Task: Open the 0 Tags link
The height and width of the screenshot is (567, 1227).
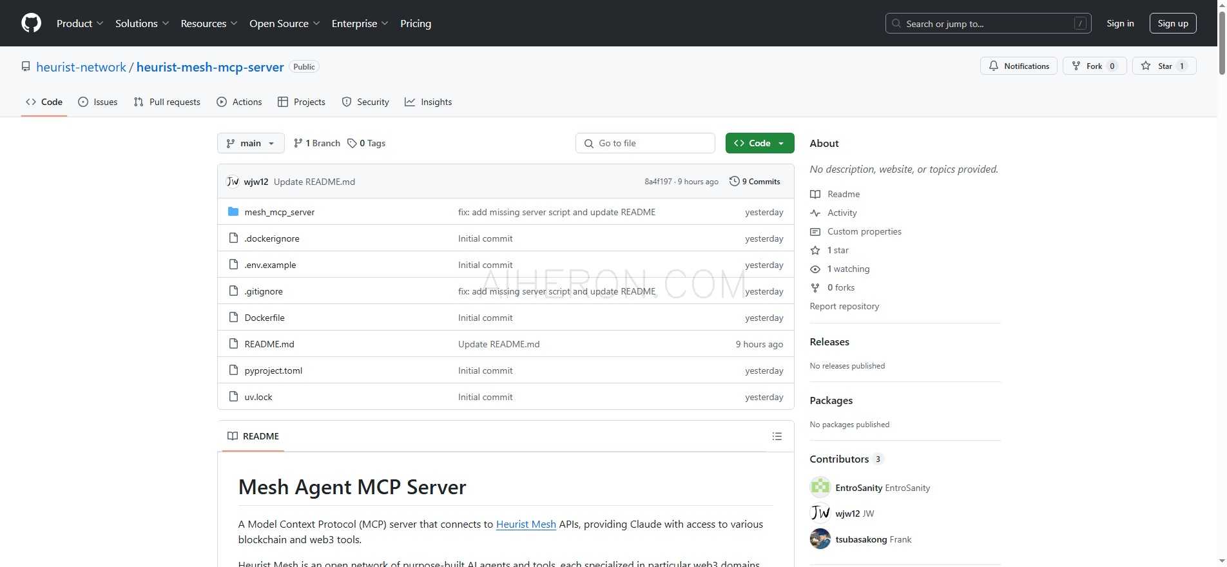Action: click(x=366, y=143)
